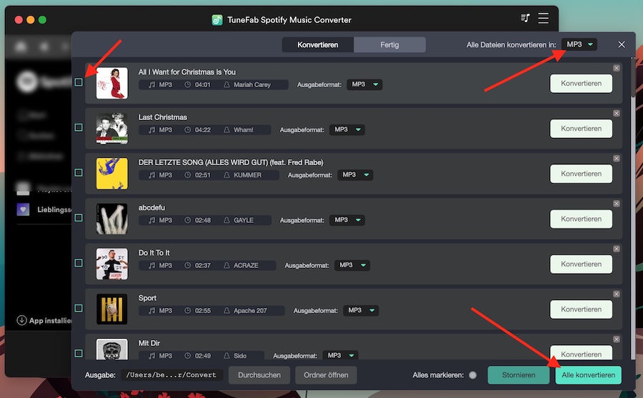Screen dimensions: 643x398
Task: Select checkbox for DER LETZTE SONG
Action: [x=79, y=172]
